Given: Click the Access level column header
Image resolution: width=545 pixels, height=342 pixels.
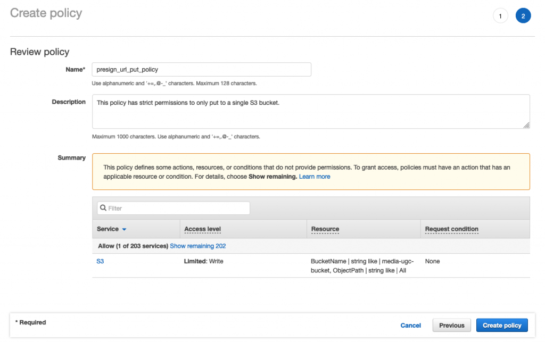Looking at the screenshot, I should pos(202,229).
